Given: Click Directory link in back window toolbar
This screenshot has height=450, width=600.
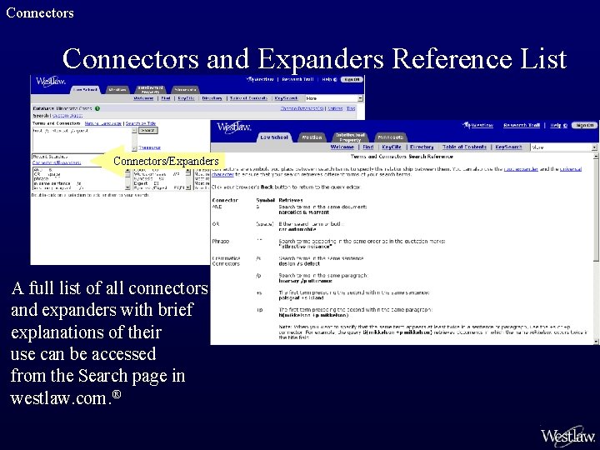Looking at the screenshot, I should [x=212, y=98].
